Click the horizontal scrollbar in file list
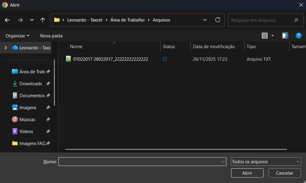 (176, 149)
